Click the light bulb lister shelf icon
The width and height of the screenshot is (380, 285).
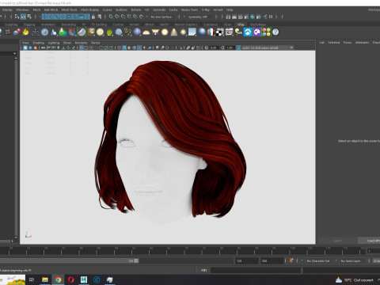point(238,32)
